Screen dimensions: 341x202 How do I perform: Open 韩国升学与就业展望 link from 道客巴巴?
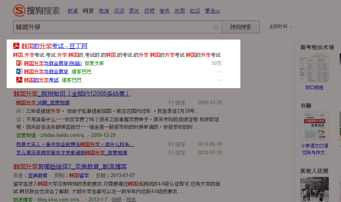(x=46, y=71)
